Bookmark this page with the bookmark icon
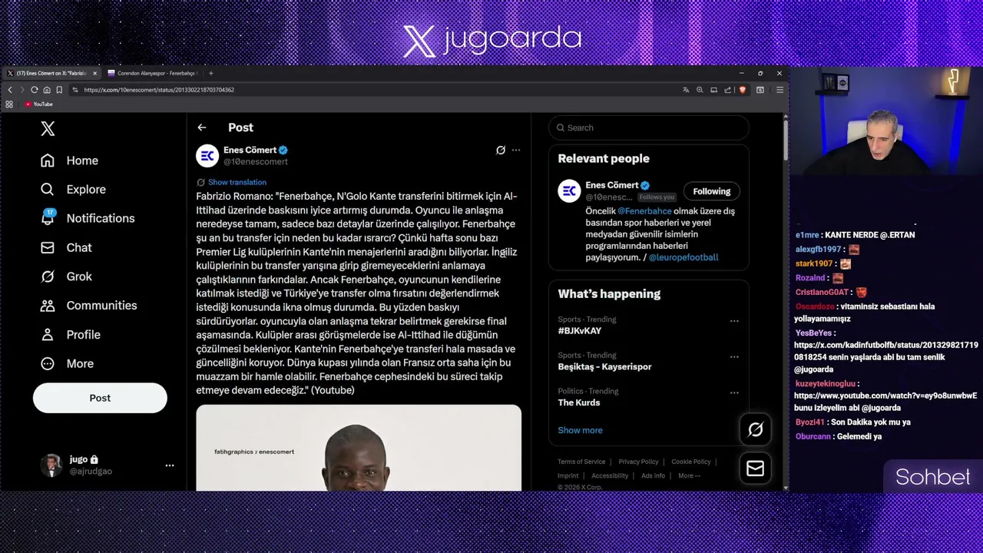 click(58, 90)
